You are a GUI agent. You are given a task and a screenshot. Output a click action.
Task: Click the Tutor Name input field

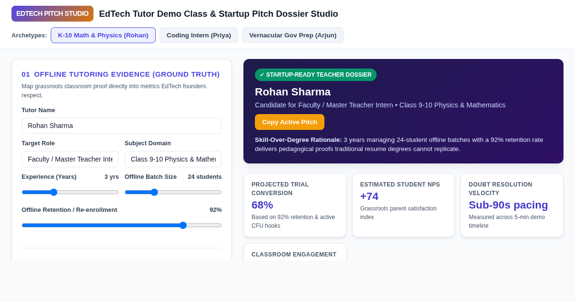coord(122,126)
